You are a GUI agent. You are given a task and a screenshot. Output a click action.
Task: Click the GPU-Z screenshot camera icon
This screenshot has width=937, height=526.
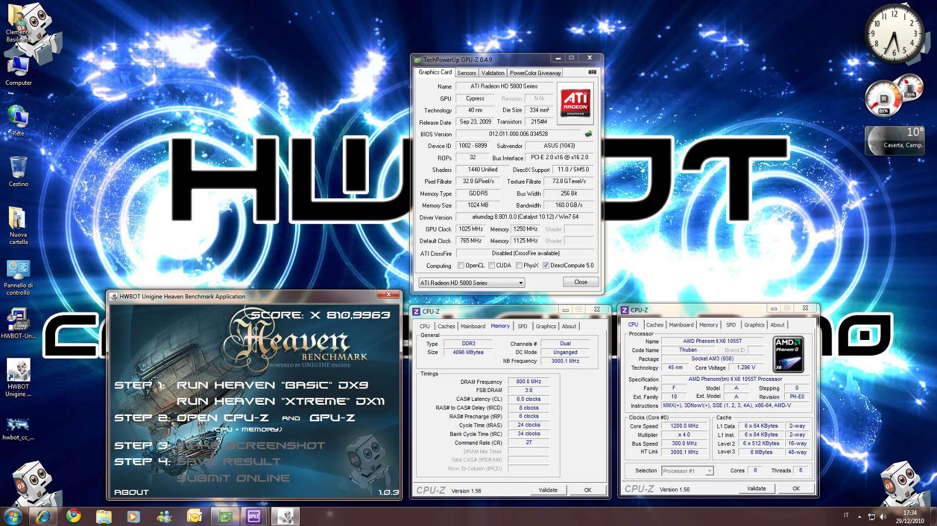tap(592, 72)
